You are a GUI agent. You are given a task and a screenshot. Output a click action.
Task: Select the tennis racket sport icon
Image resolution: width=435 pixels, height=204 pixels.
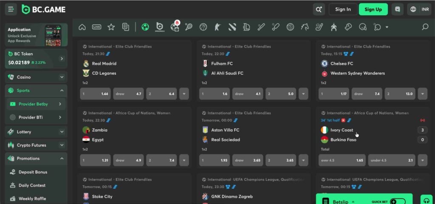pyautogui.click(x=189, y=27)
